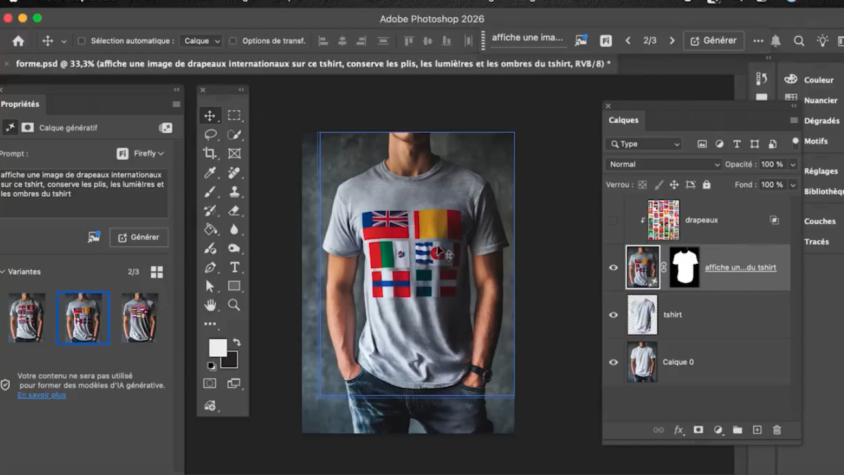
Task: Open the Normal blend mode dropdown
Action: point(663,164)
